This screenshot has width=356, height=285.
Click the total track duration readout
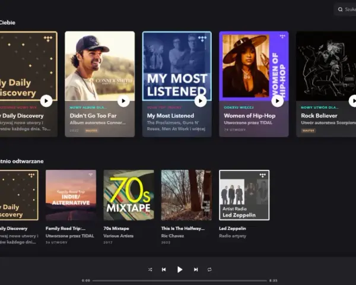click(x=273, y=281)
